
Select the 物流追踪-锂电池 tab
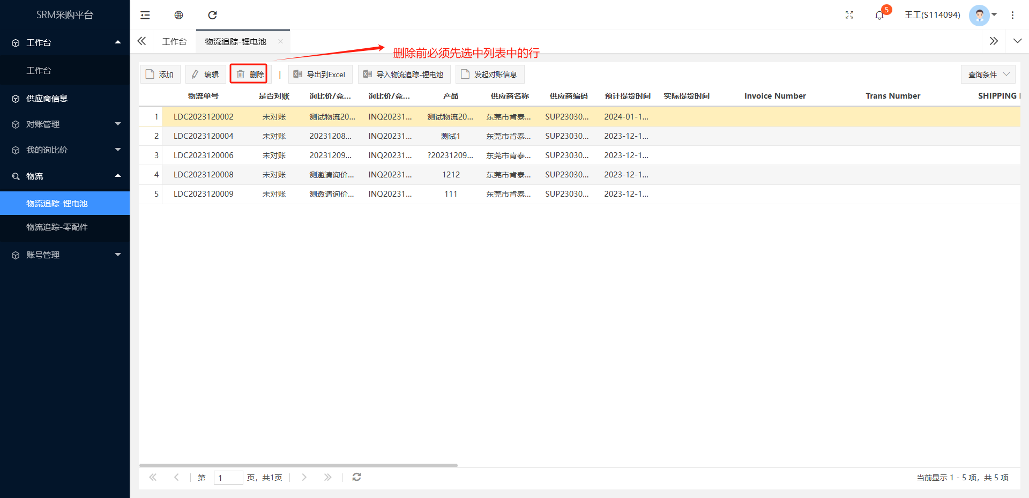235,41
